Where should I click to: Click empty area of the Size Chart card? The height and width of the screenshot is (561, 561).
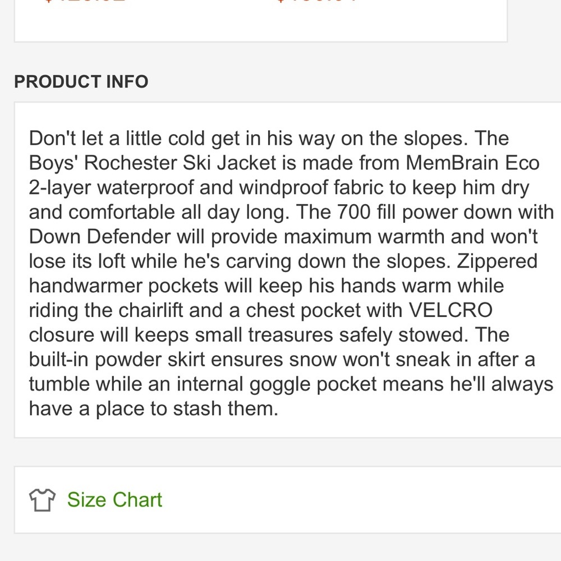pos(365,499)
